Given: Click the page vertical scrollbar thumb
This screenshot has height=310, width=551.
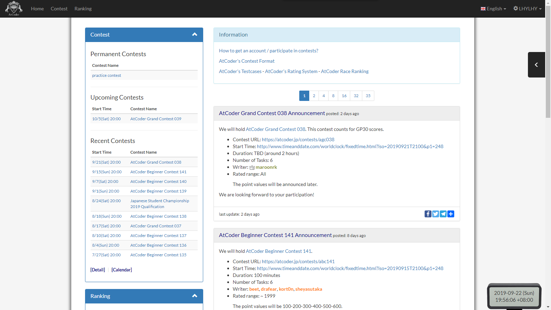Looking at the screenshot, I should [x=548, y=62].
